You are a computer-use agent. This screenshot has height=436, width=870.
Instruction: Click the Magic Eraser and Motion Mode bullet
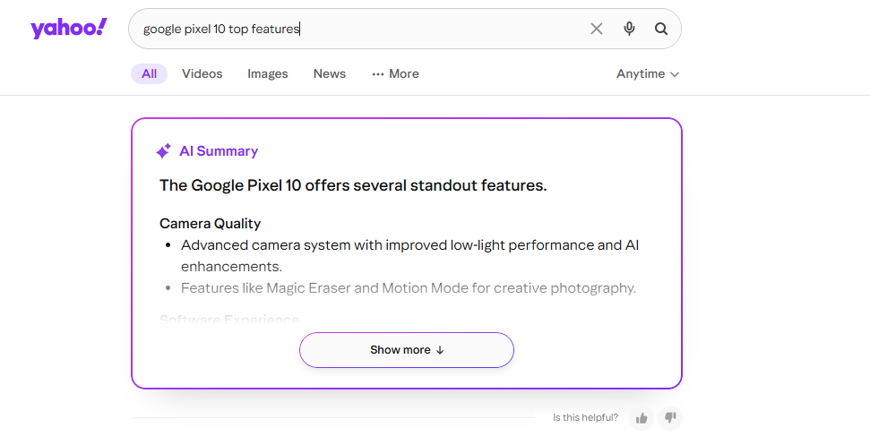click(x=408, y=288)
